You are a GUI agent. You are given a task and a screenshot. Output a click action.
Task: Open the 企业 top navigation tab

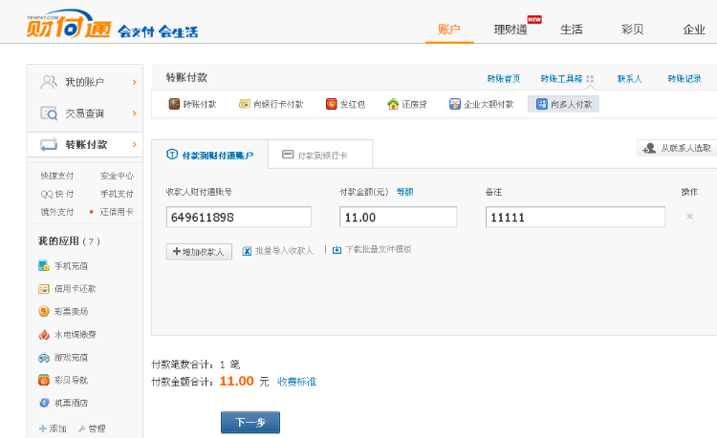click(694, 30)
